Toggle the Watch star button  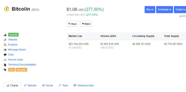coord(86,24)
